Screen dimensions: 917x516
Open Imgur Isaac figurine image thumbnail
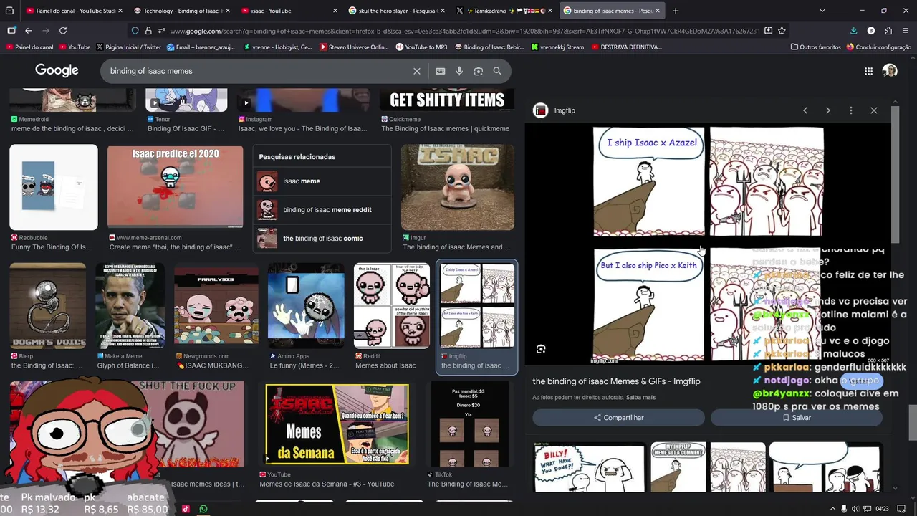pyautogui.click(x=457, y=187)
